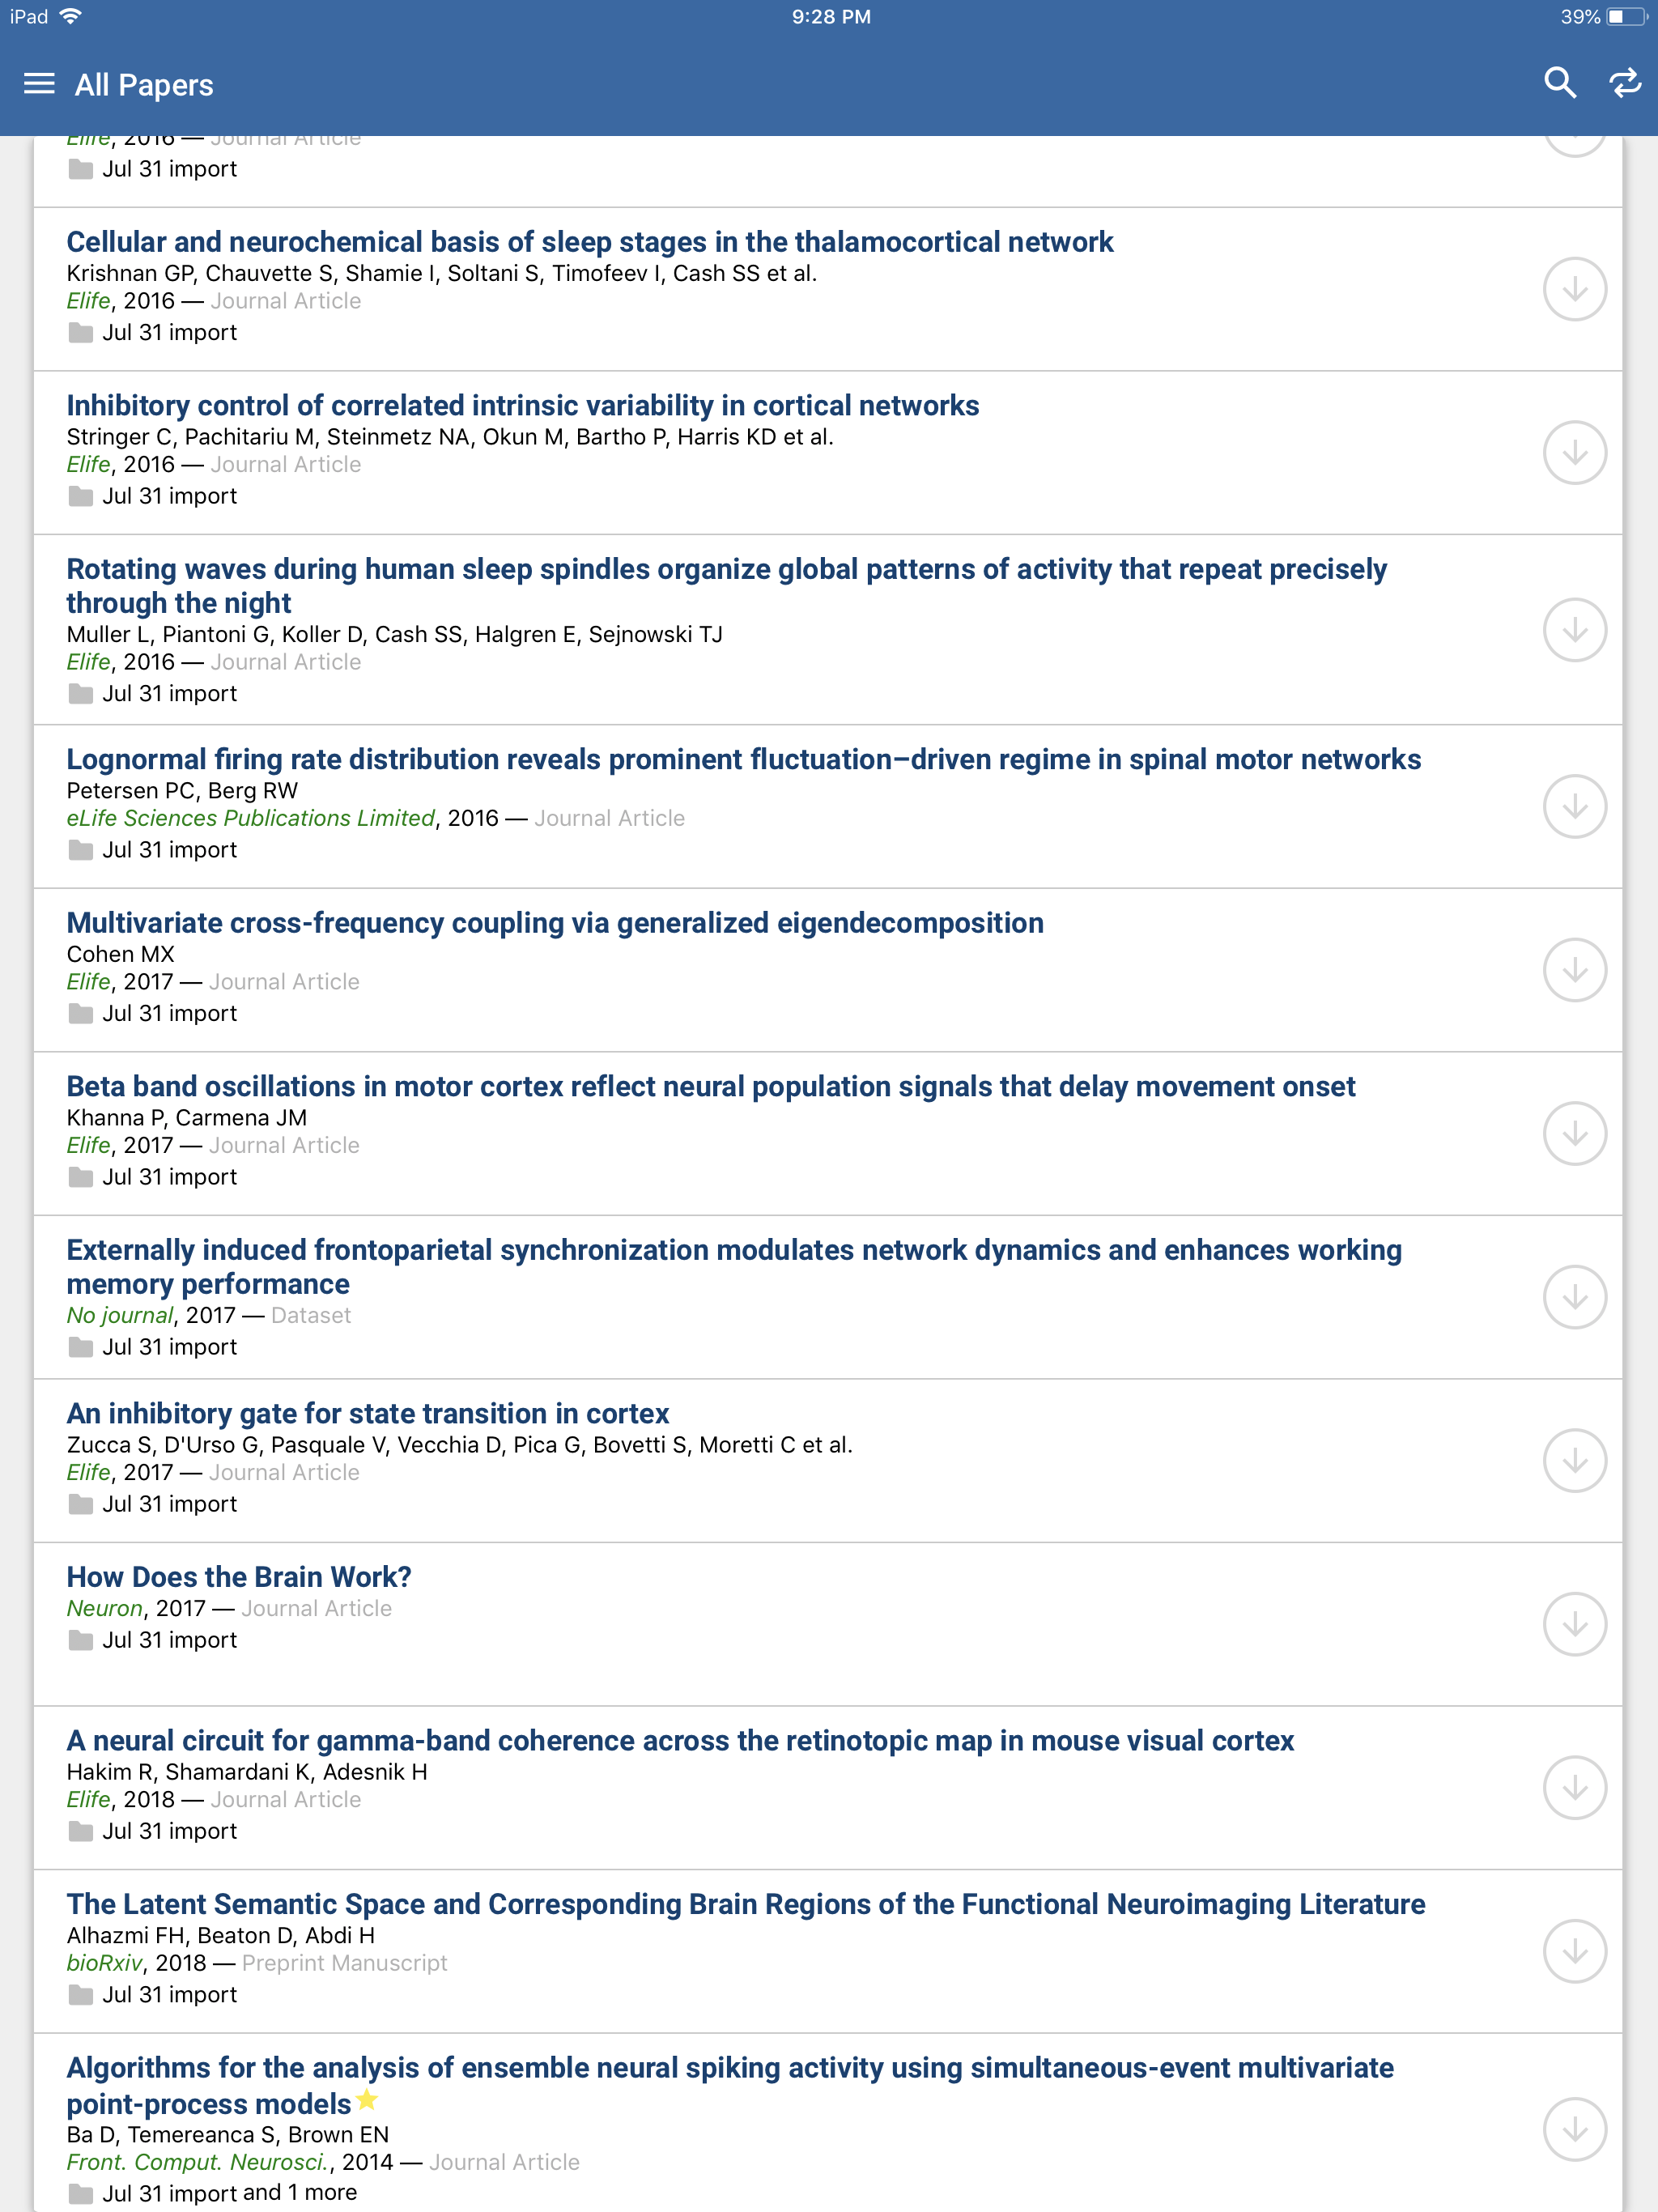
Task: Open the hamburger menu next to All Papers
Action: tap(39, 84)
